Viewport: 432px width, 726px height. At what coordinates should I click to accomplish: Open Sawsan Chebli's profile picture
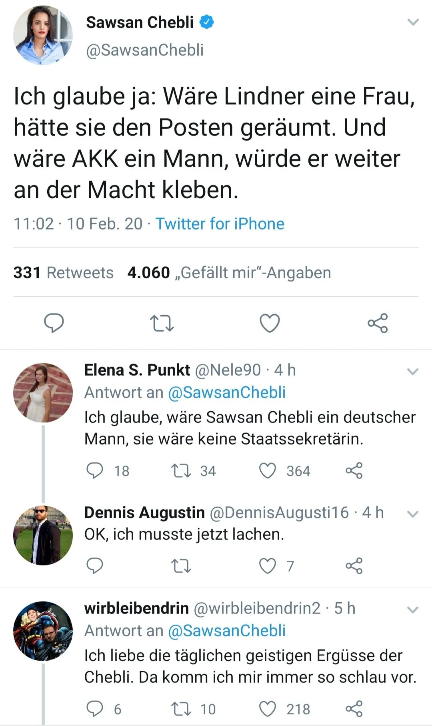coord(43,35)
